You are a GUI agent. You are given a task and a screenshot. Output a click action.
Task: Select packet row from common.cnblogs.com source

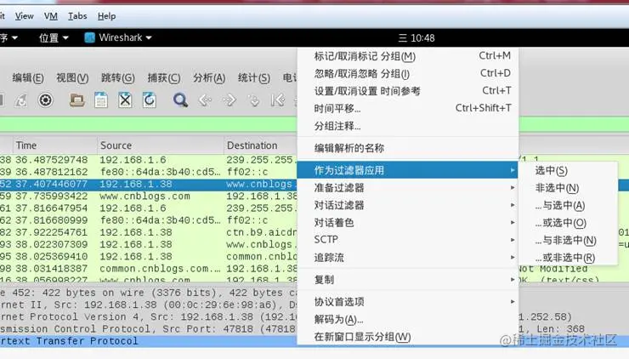point(149,268)
